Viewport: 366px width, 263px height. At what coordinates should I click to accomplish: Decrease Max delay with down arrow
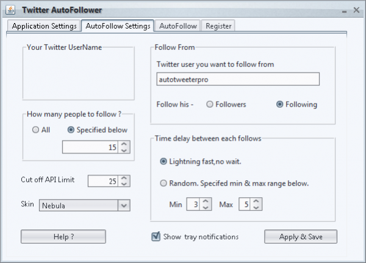256,208
